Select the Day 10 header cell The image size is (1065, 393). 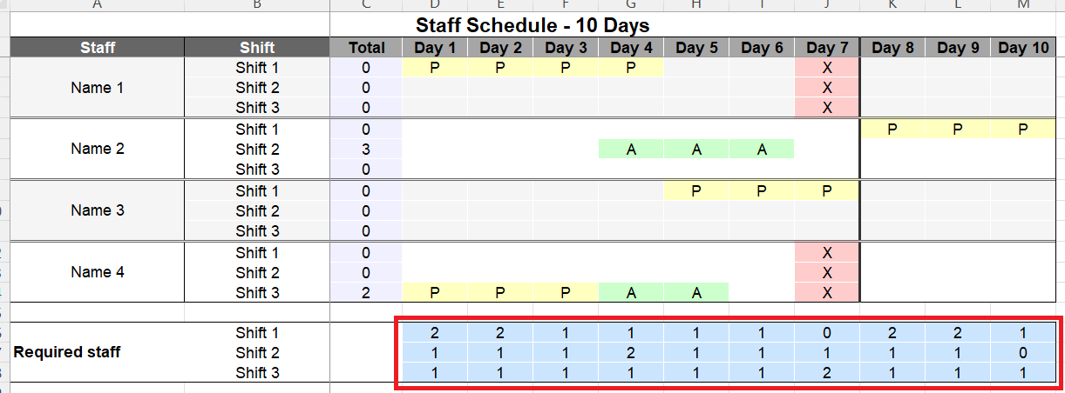(1023, 48)
